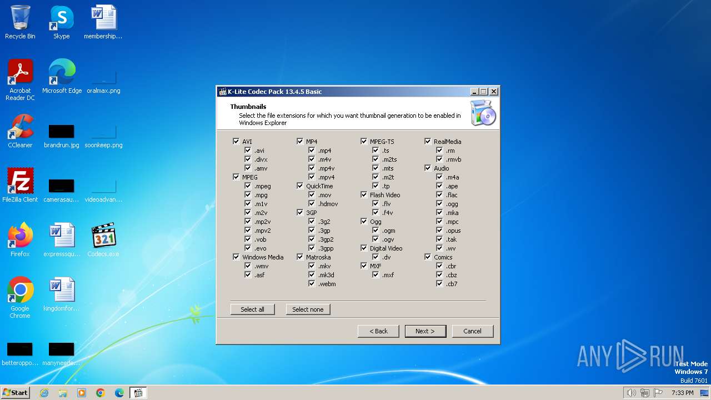
Task: Toggle the .mxf extension checkbox
Action: [375, 275]
